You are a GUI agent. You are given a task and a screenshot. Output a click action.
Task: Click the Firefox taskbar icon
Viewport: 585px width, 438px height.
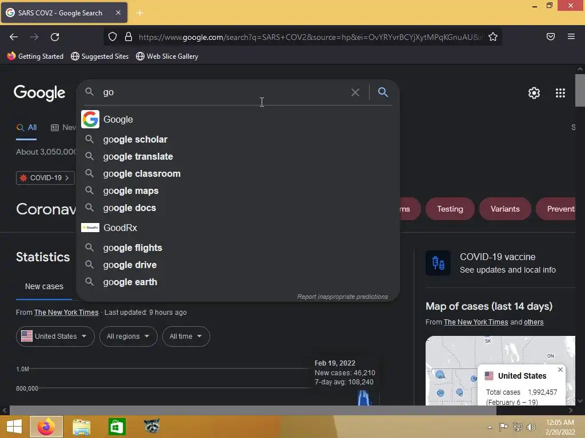pyautogui.click(x=46, y=427)
